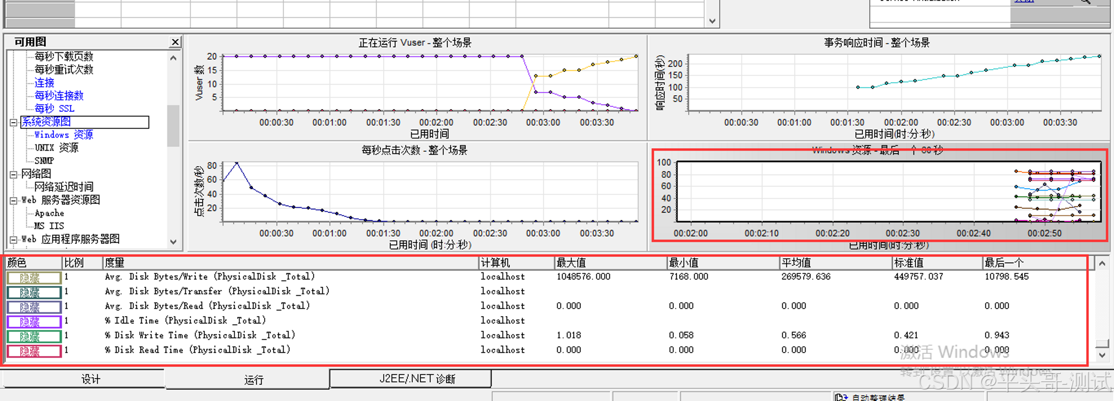Click the graph tree scrollbar up arrow
Screen dimensions: 1114x401
pos(173,58)
